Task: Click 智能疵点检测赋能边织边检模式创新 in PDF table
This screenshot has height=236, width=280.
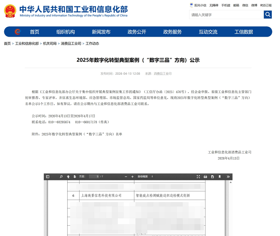Action: tap(163, 195)
